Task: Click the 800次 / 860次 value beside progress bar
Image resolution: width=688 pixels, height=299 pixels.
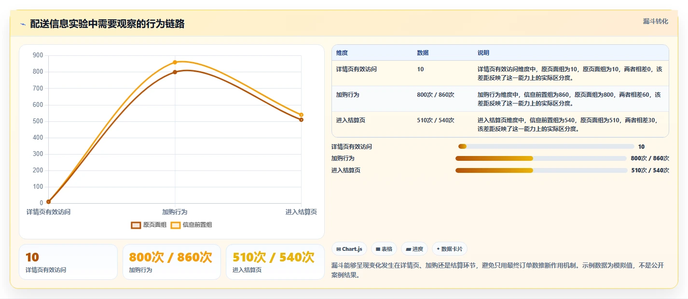Action: click(x=650, y=158)
